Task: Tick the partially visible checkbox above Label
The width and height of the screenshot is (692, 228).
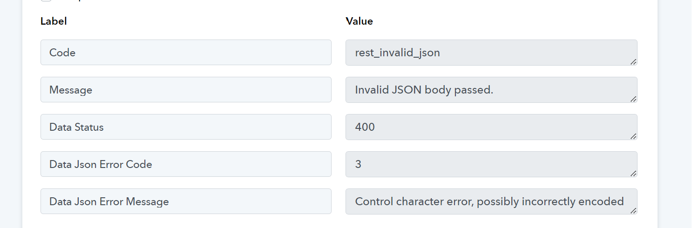Action: tap(46, 0)
